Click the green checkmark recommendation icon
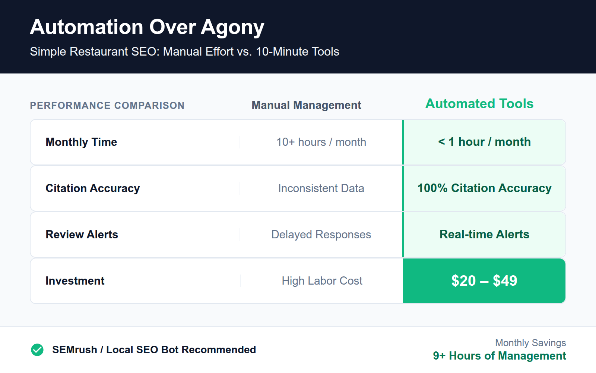This screenshot has width=596, height=373. point(37,350)
